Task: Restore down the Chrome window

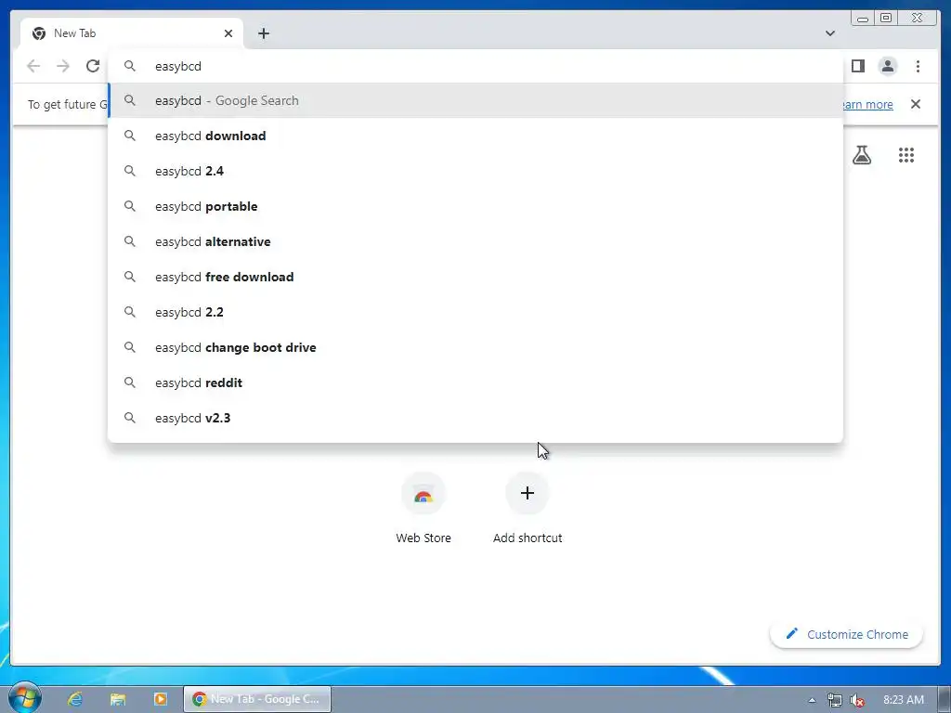Action: click(x=885, y=19)
